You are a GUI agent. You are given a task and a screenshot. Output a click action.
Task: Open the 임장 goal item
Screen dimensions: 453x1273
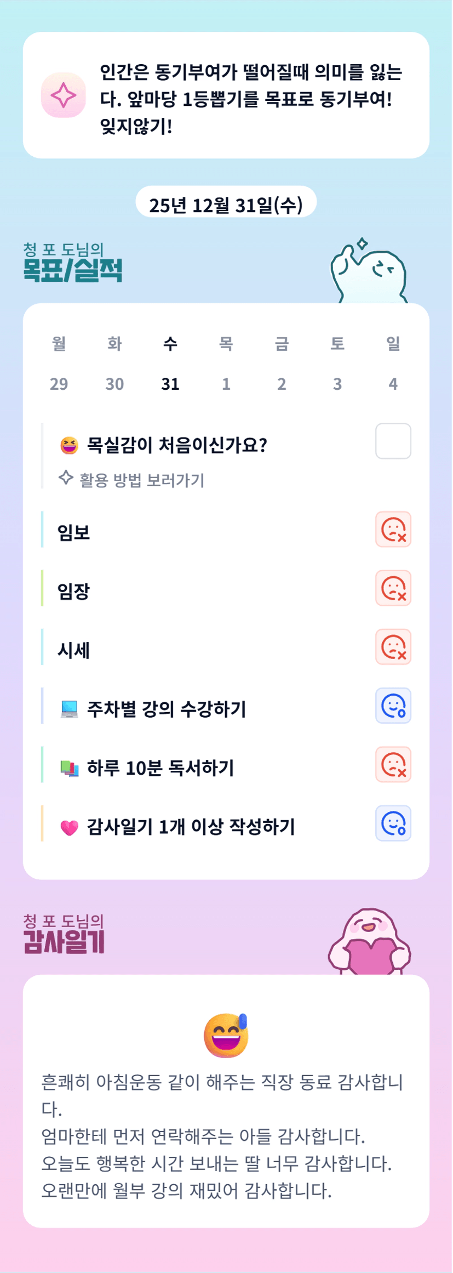74,591
